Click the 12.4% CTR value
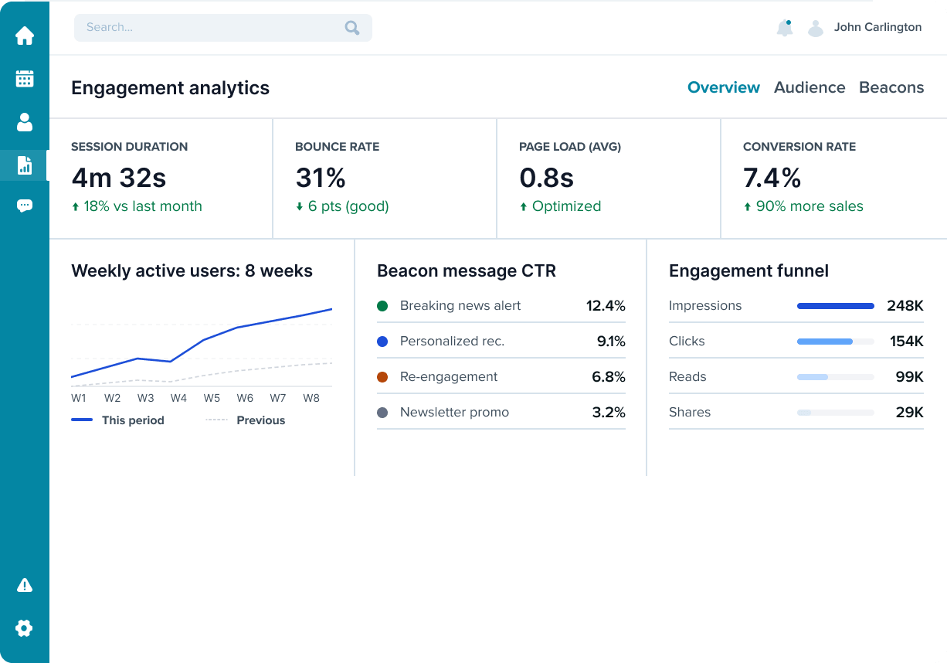 (x=606, y=306)
